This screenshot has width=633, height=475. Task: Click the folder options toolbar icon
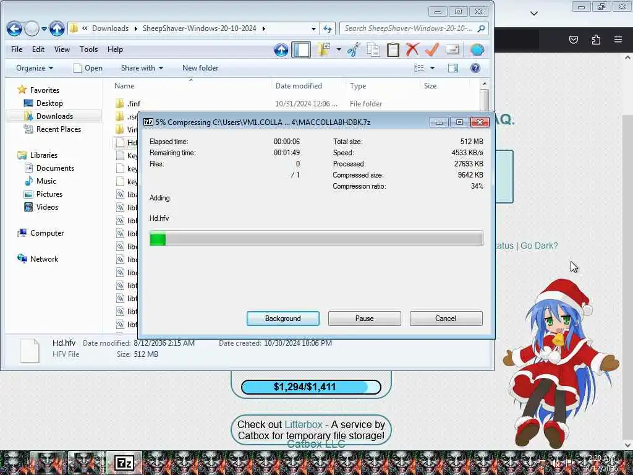pyautogui.click(x=324, y=49)
